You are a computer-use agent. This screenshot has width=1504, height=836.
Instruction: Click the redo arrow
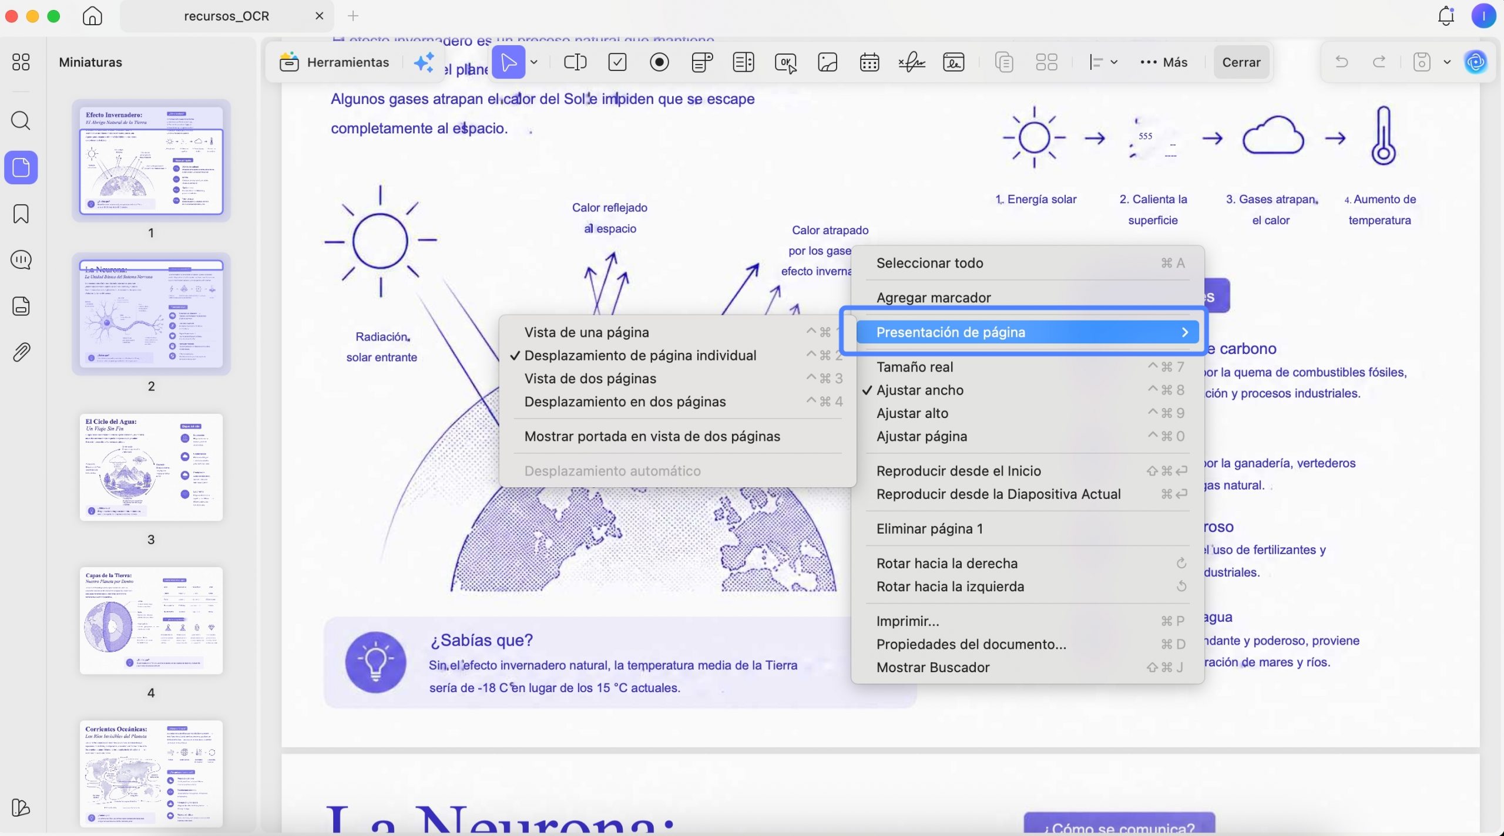(x=1379, y=62)
